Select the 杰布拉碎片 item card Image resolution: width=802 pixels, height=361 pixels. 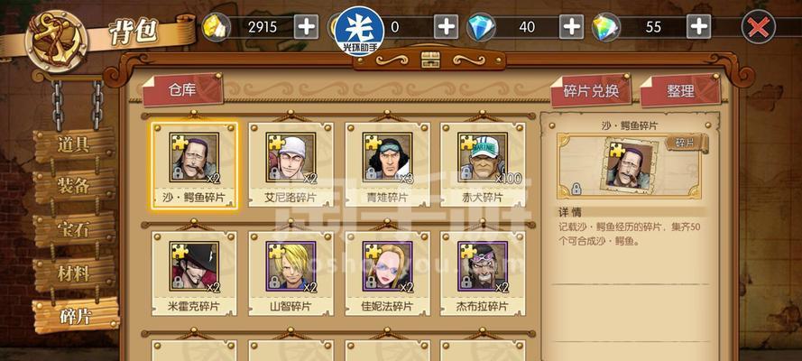(483, 273)
